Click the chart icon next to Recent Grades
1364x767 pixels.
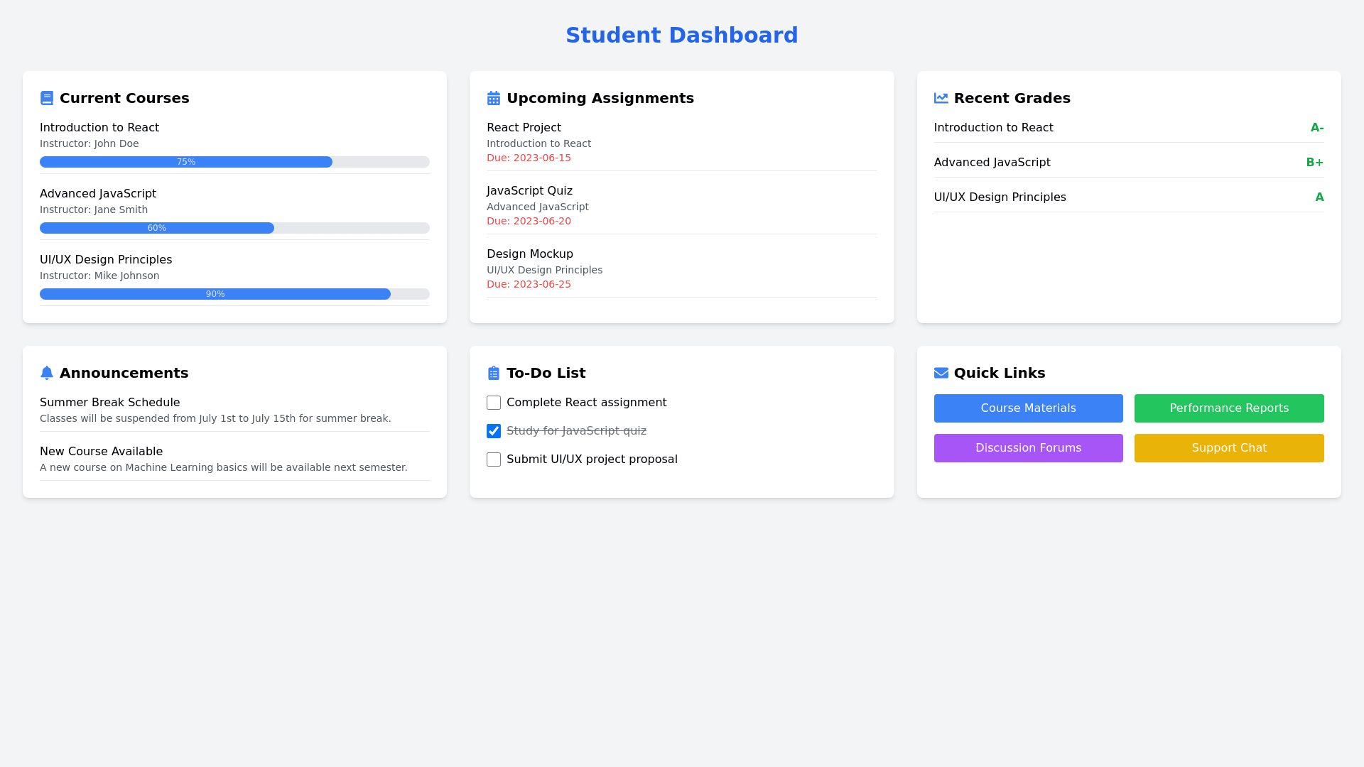[x=941, y=98]
